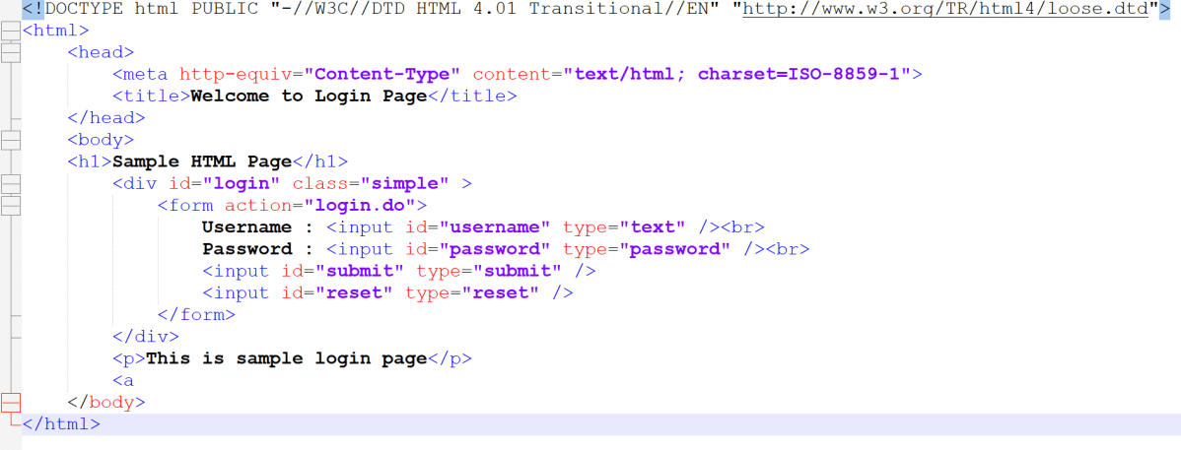Click the class="simple" attribute value
The height and width of the screenshot is (450, 1181).
pos(404,184)
